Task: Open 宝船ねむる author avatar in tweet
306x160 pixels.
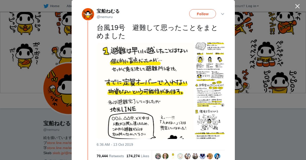Action: click(88, 14)
